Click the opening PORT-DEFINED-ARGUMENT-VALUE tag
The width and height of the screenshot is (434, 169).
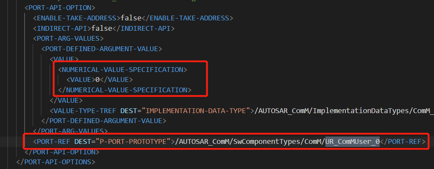coord(102,49)
